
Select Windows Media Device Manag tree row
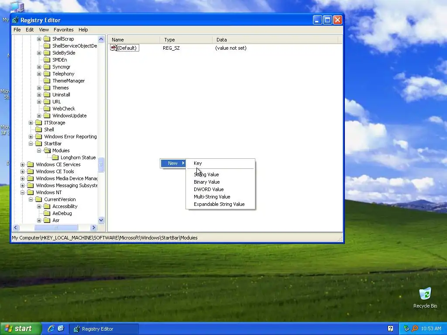click(x=66, y=178)
